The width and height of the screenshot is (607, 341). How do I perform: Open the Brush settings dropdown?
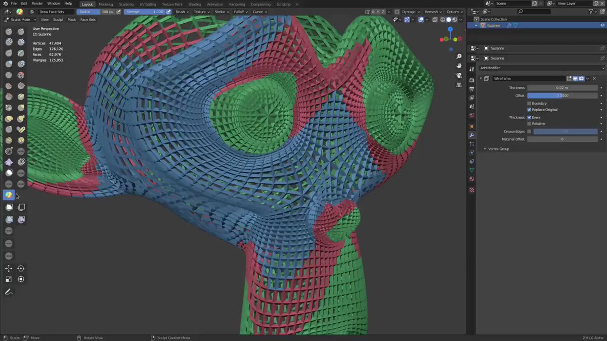pos(182,12)
